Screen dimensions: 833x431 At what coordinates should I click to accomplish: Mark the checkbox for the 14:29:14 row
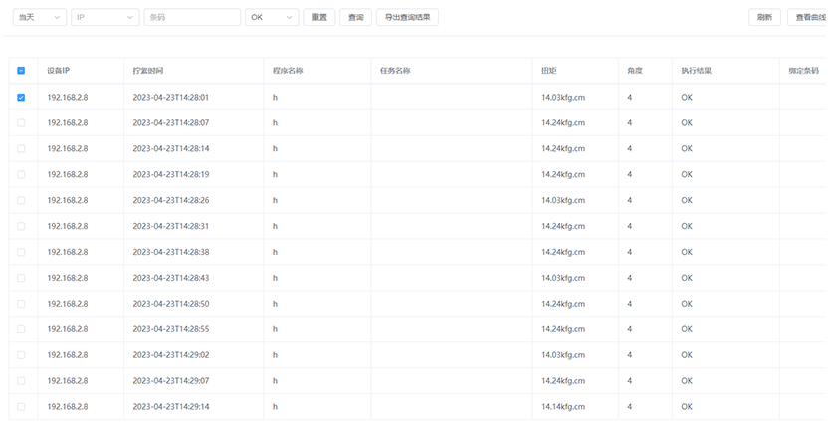(x=21, y=407)
